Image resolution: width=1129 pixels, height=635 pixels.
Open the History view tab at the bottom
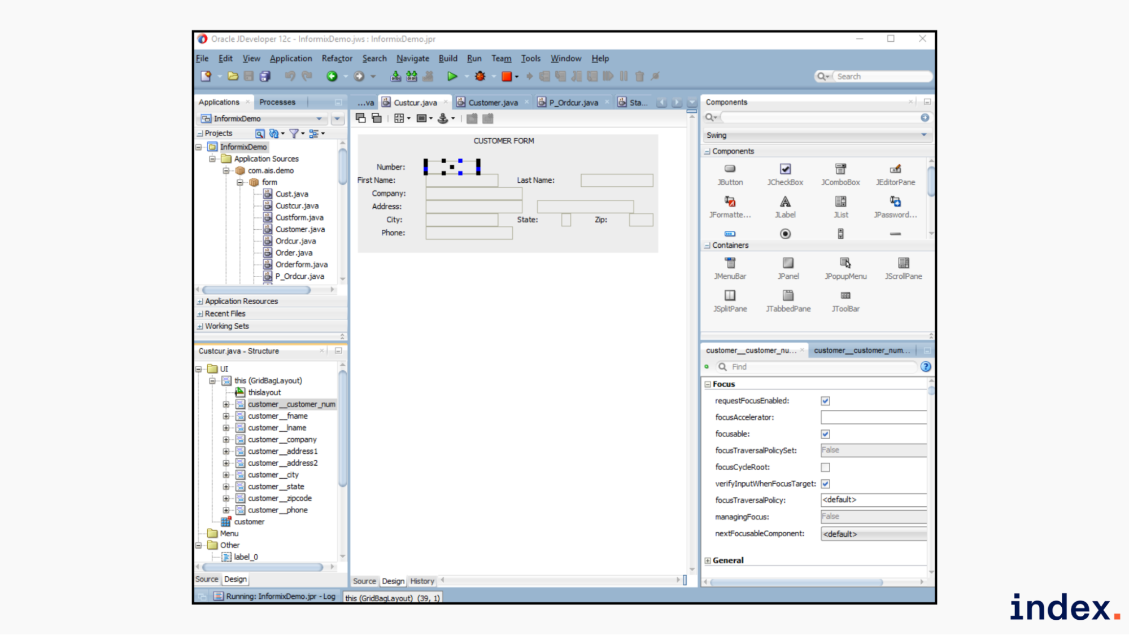tap(422, 581)
